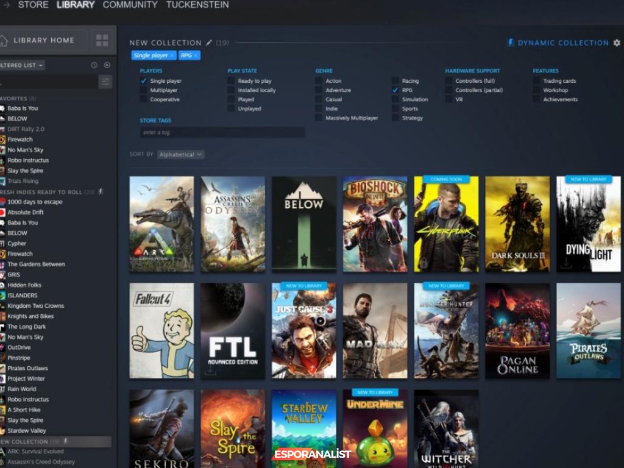
Task: Open Kingdom Two Crowns entry
Action: (x=36, y=306)
